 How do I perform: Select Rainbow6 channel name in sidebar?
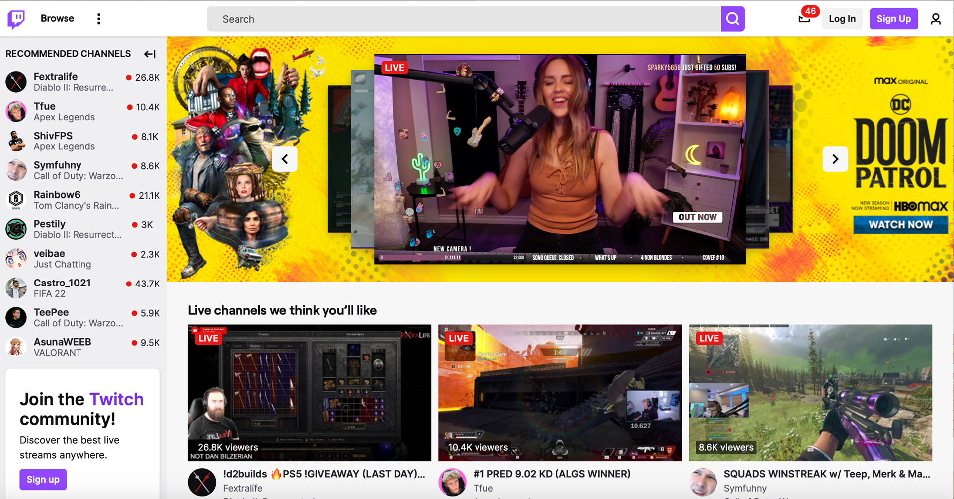(57, 195)
